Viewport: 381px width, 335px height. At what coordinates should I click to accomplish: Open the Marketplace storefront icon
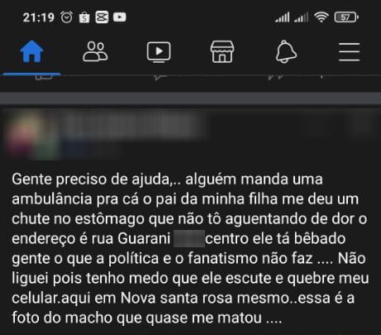pyautogui.click(x=222, y=52)
